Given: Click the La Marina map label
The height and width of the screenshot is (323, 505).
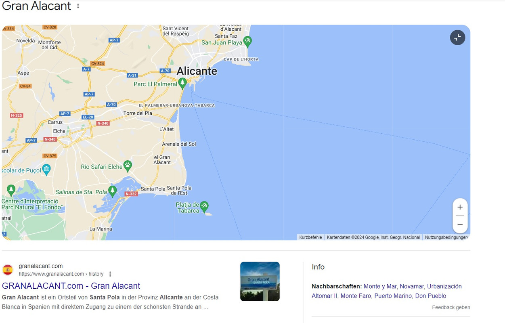Looking at the screenshot, I should pos(101,229).
